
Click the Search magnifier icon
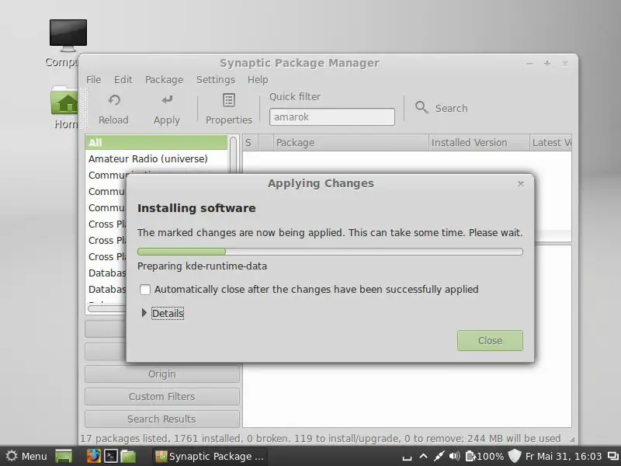click(422, 107)
